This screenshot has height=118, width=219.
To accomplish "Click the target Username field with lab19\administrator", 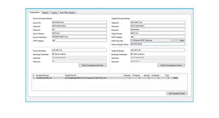I will [158, 26].
